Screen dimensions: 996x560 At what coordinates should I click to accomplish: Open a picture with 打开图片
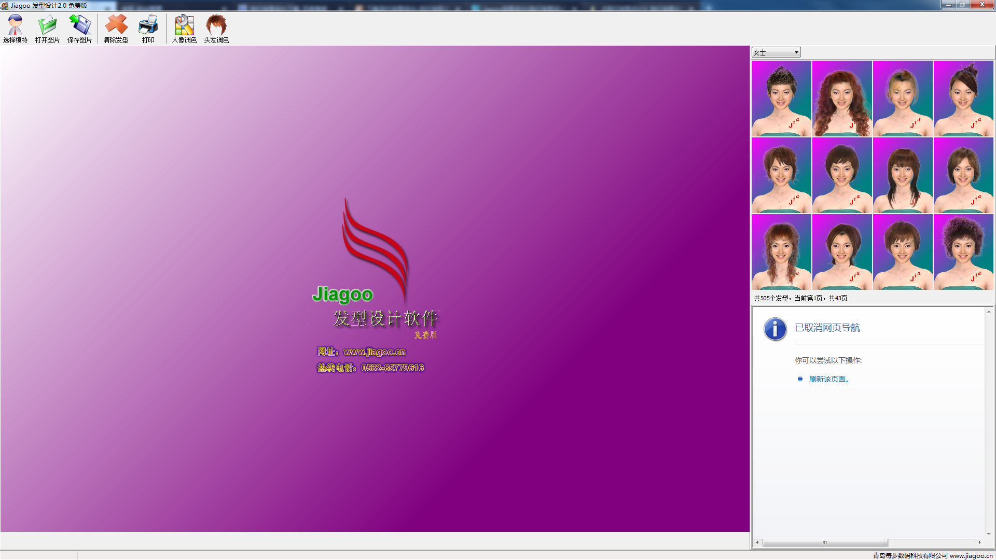coord(47,29)
